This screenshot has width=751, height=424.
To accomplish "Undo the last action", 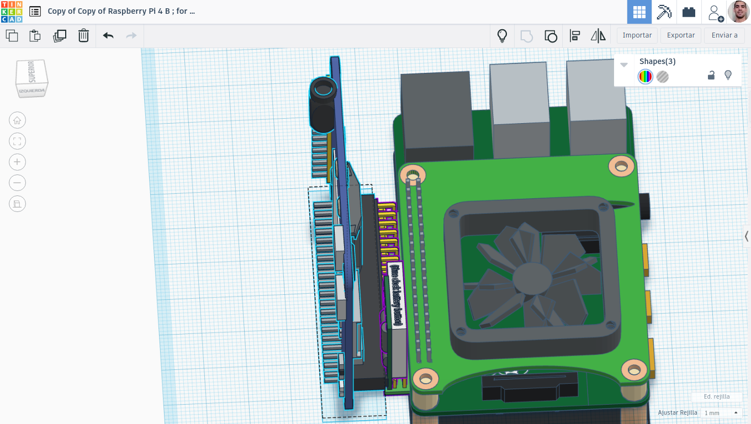I will pos(108,36).
